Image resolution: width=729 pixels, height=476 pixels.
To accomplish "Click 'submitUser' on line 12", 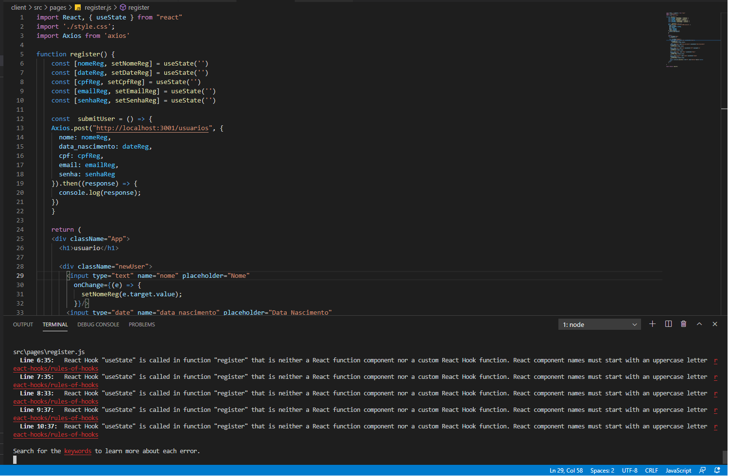I will (96, 119).
